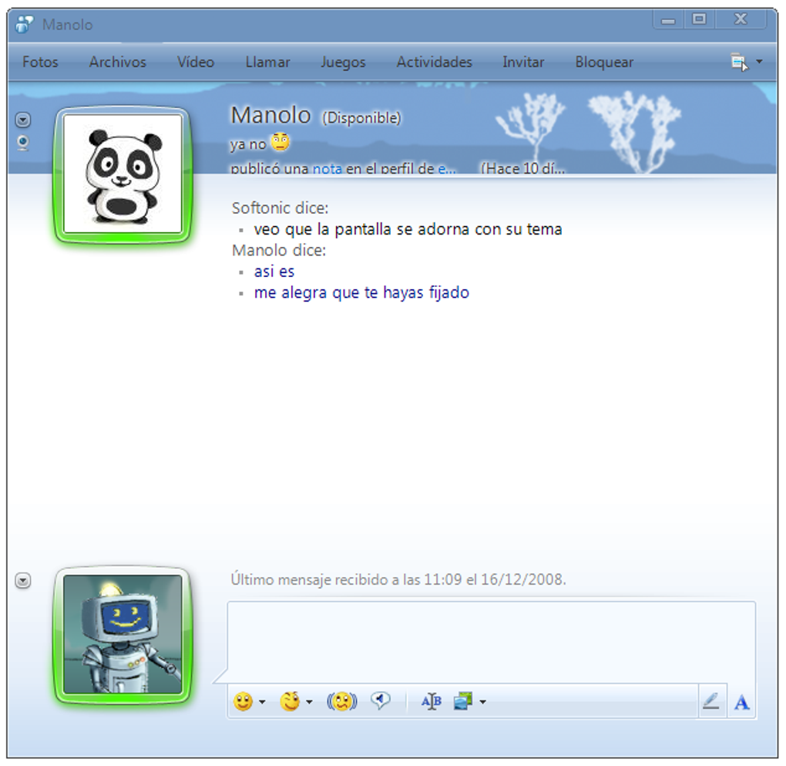This screenshot has height=766, width=786.
Task: Open the winks list dropdown arrow
Action: click(309, 702)
